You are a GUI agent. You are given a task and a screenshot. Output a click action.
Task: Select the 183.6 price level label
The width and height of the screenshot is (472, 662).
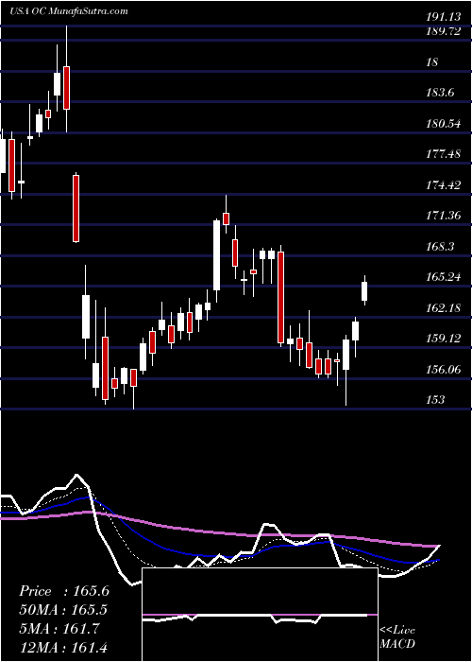coord(440,93)
